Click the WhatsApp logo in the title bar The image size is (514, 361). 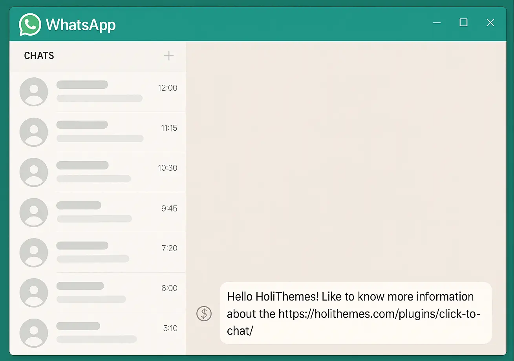tap(29, 24)
